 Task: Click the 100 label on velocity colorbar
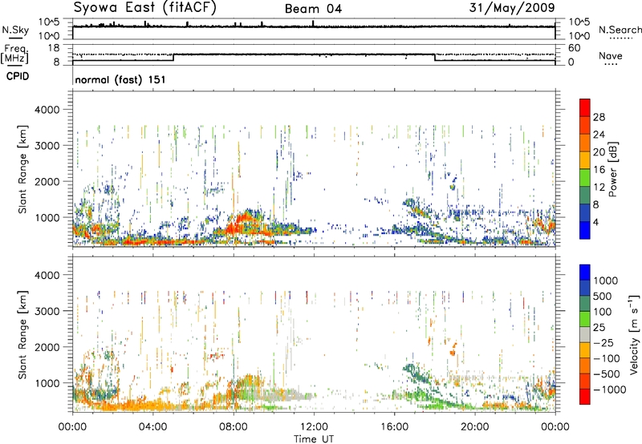(x=603, y=312)
